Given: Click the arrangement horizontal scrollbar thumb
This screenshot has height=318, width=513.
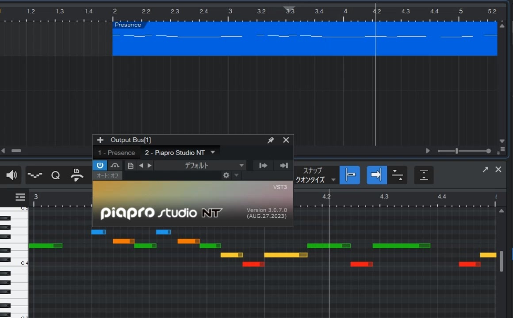Looking at the screenshot, I should pyautogui.click(x=16, y=151).
